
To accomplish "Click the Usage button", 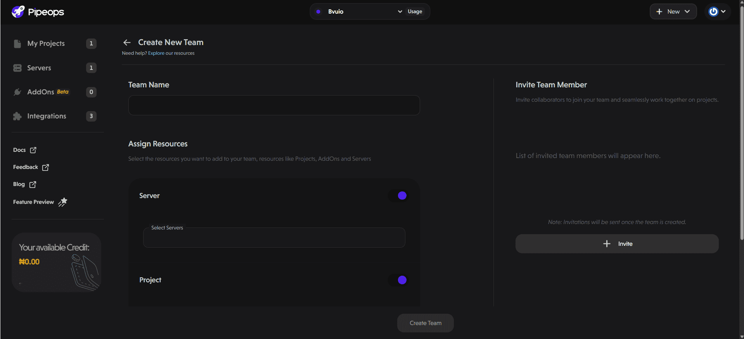I will coord(415,12).
